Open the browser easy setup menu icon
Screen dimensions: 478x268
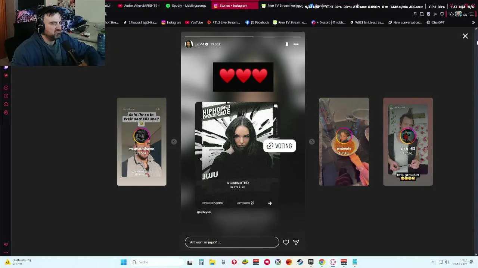(x=472, y=14)
